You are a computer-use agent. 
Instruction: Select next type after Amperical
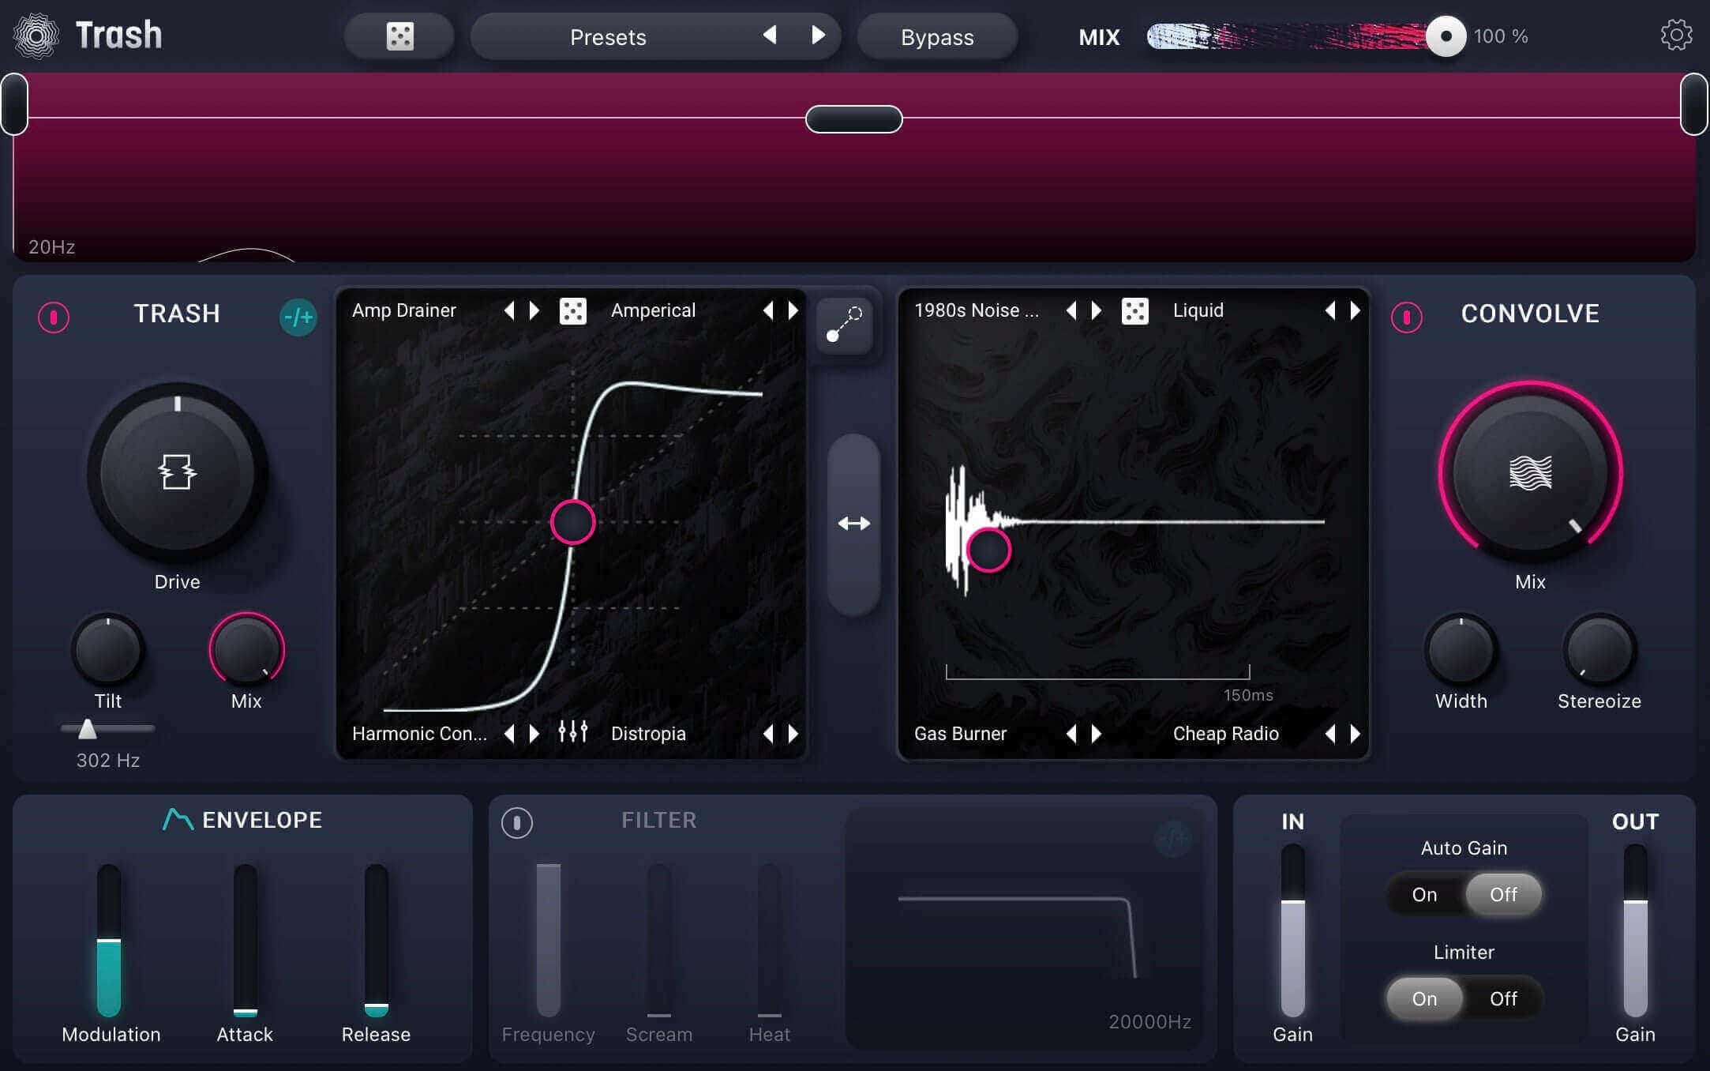pyautogui.click(x=793, y=310)
